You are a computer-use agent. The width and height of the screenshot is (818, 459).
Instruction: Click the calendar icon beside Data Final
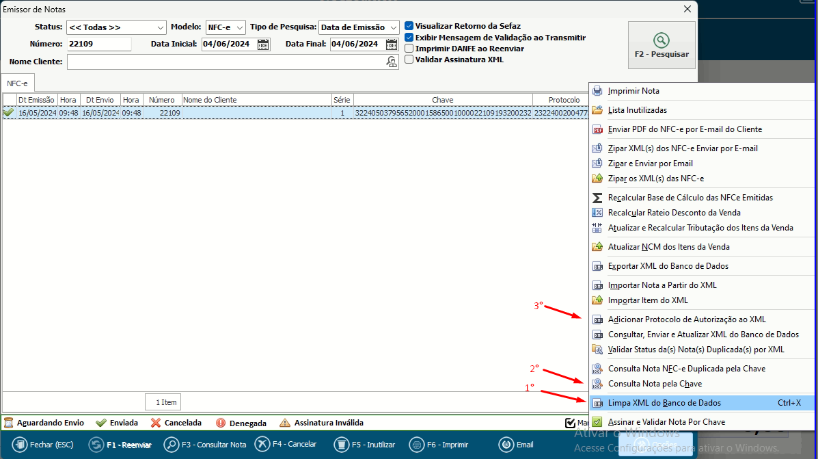click(392, 44)
